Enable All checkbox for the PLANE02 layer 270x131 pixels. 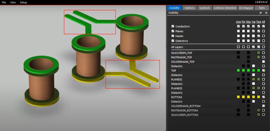coord(263,79)
